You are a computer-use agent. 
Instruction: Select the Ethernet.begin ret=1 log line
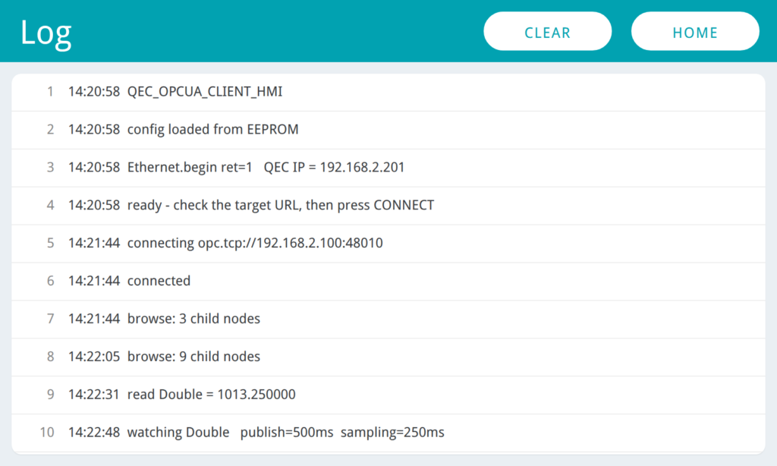pyautogui.click(x=388, y=168)
